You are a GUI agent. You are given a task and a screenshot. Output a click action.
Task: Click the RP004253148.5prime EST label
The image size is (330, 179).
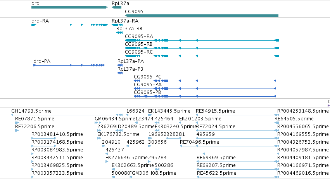[303, 111]
